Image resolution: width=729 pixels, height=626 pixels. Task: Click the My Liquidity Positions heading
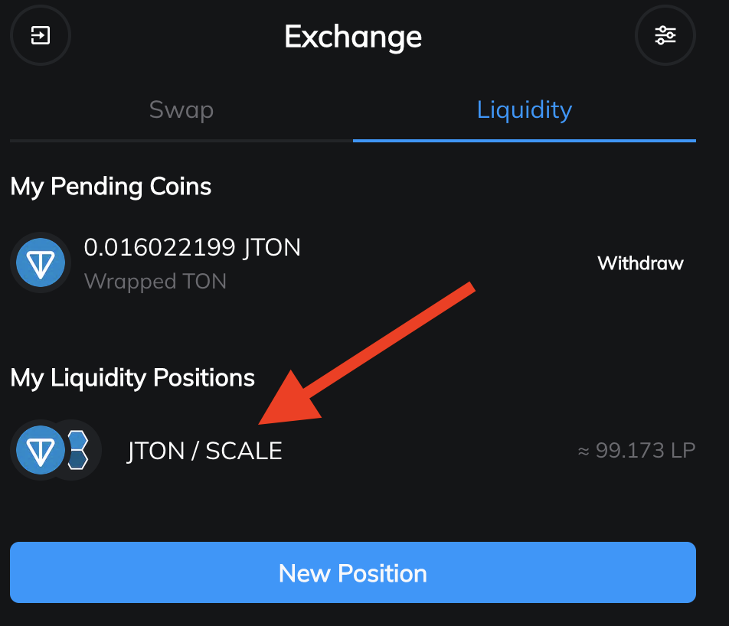(132, 377)
